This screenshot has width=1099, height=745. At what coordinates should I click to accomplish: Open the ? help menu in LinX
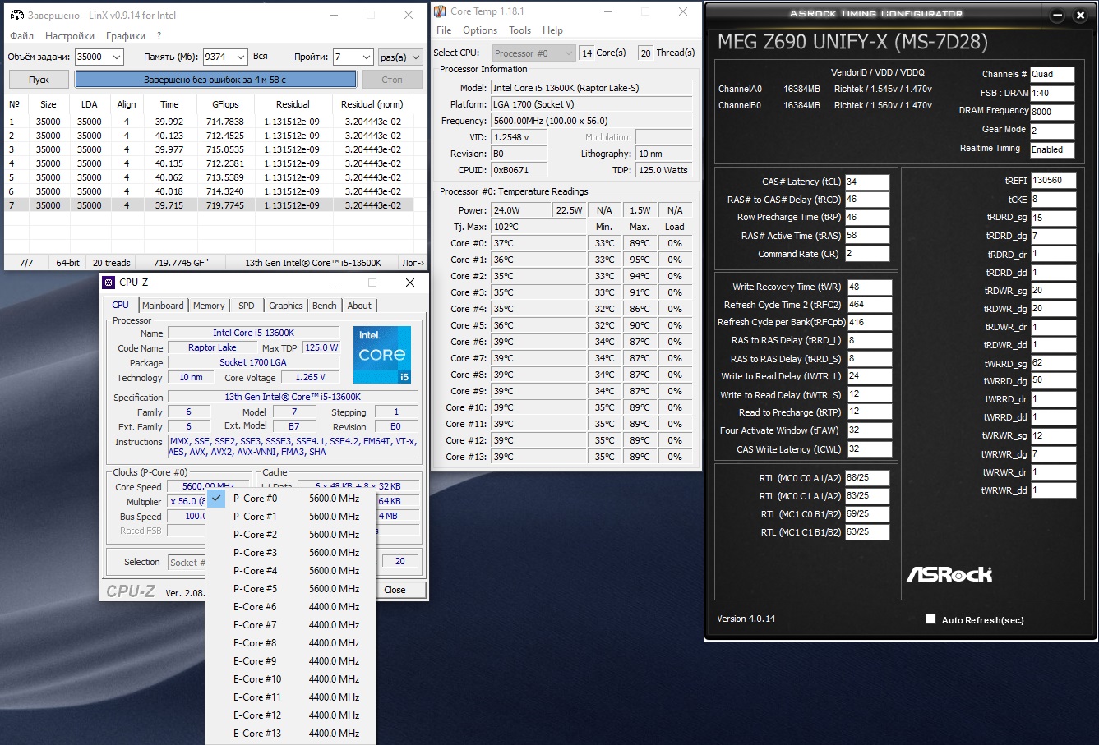coord(159,36)
